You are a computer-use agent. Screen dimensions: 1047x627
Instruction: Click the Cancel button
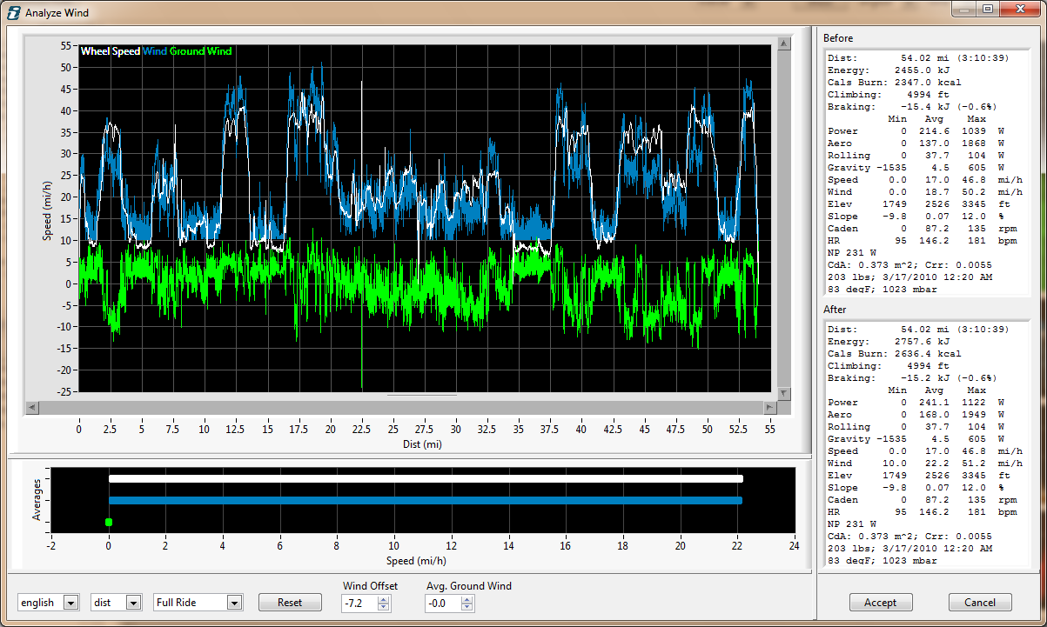[x=980, y=603]
